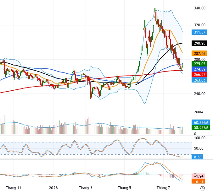Select the red 266.97 moving average label
Screen dimensions: 213x192
coord(199,75)
